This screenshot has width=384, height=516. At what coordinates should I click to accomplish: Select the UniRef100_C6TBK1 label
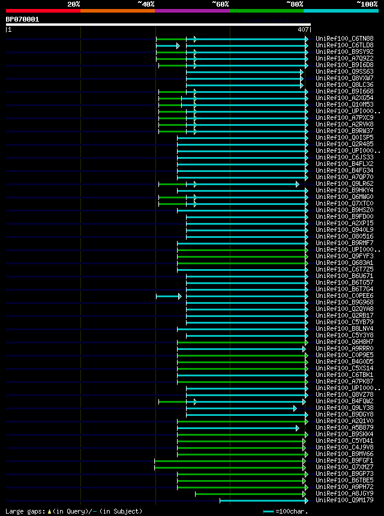coord(344,375)
